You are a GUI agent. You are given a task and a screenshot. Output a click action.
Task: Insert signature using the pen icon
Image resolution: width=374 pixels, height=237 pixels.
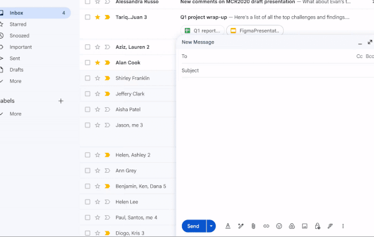[x=330, y=226]
